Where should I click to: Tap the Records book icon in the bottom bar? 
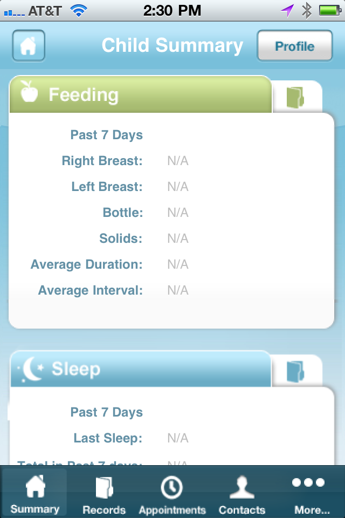[104, 487]
